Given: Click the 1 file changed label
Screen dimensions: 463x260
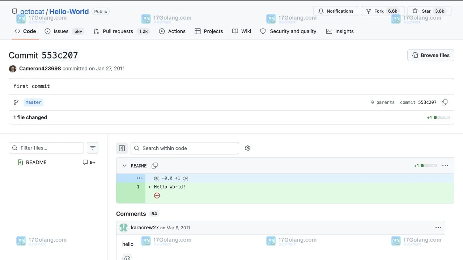Looking at the screenshot, I should (x=30, y=117).
